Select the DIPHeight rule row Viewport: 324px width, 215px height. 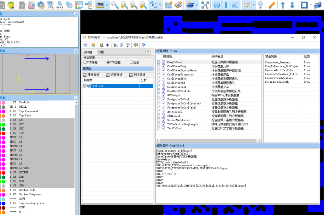(209, 95)
